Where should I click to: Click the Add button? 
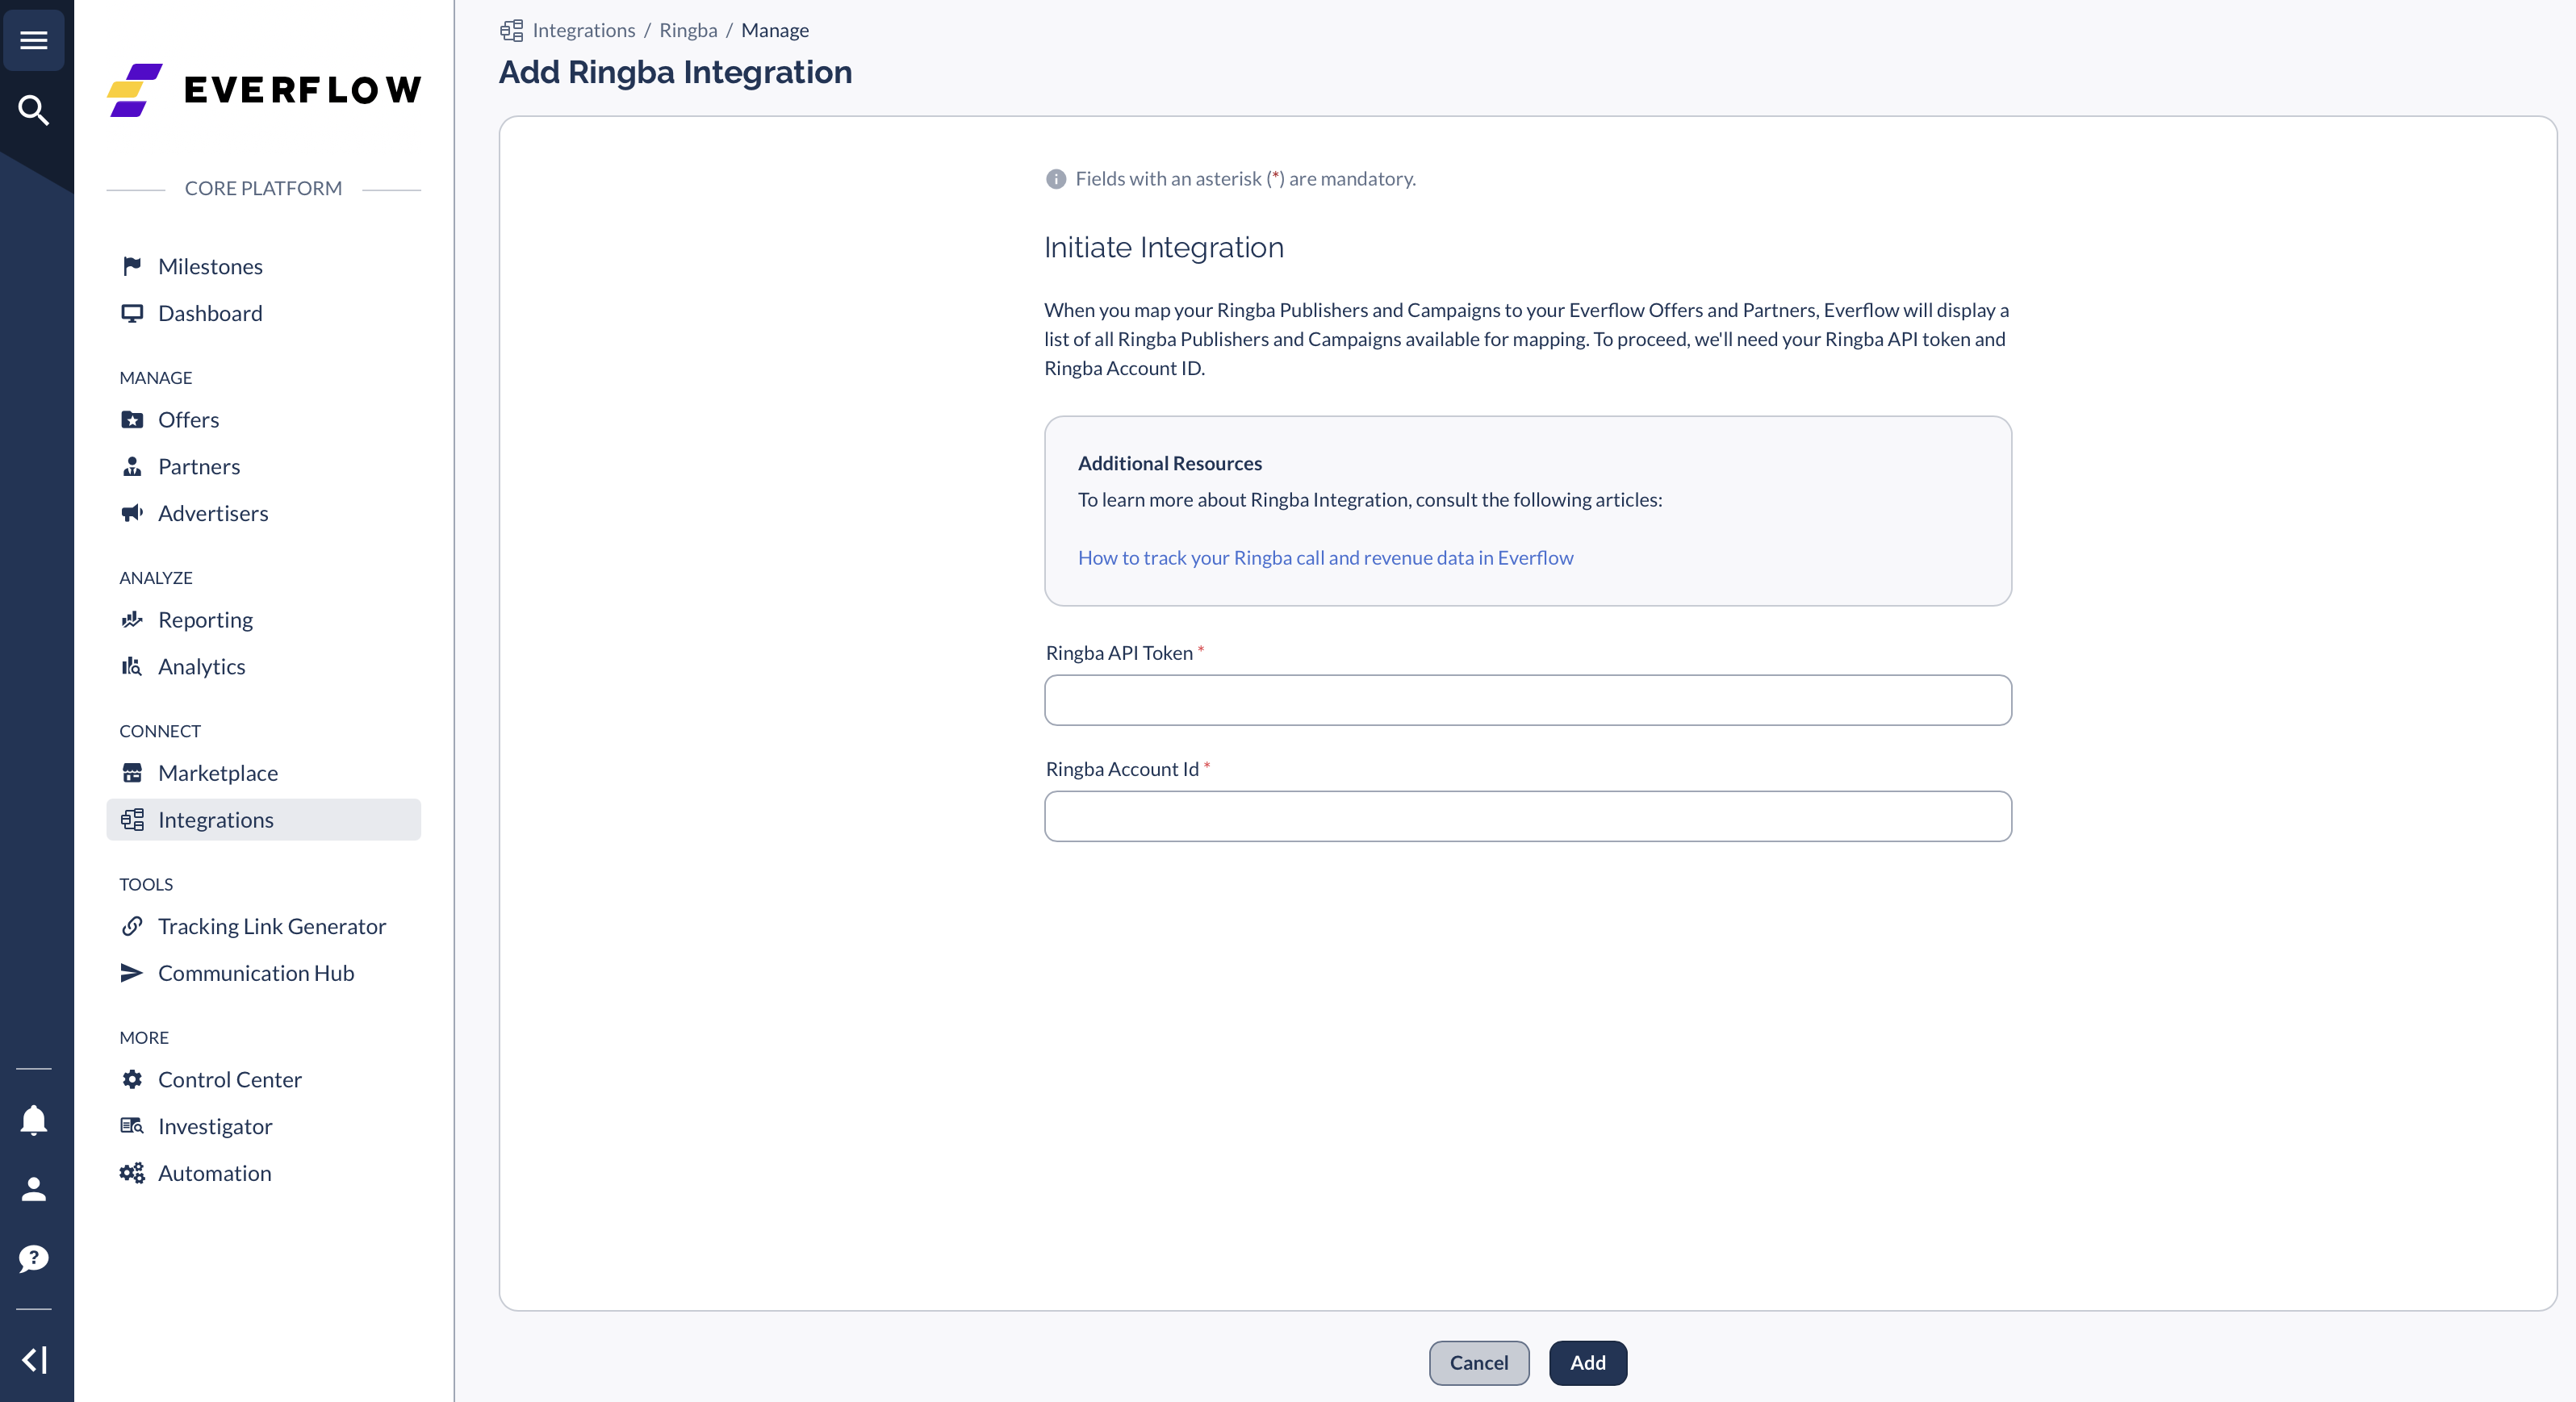tap(1588, 1362)
